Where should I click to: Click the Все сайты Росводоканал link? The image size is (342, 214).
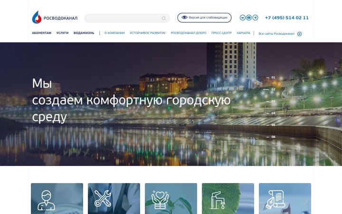(x=276, y=34)
